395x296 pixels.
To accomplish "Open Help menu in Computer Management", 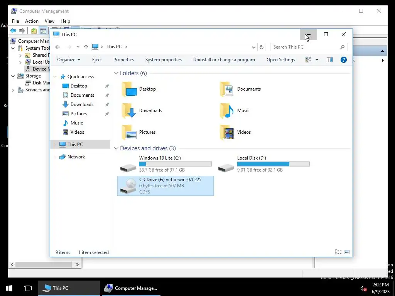I will pyautogui.click(x=65, y=21).
